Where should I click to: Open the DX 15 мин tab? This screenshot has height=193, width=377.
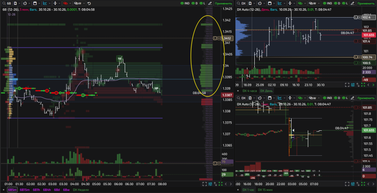pos(266,190)
